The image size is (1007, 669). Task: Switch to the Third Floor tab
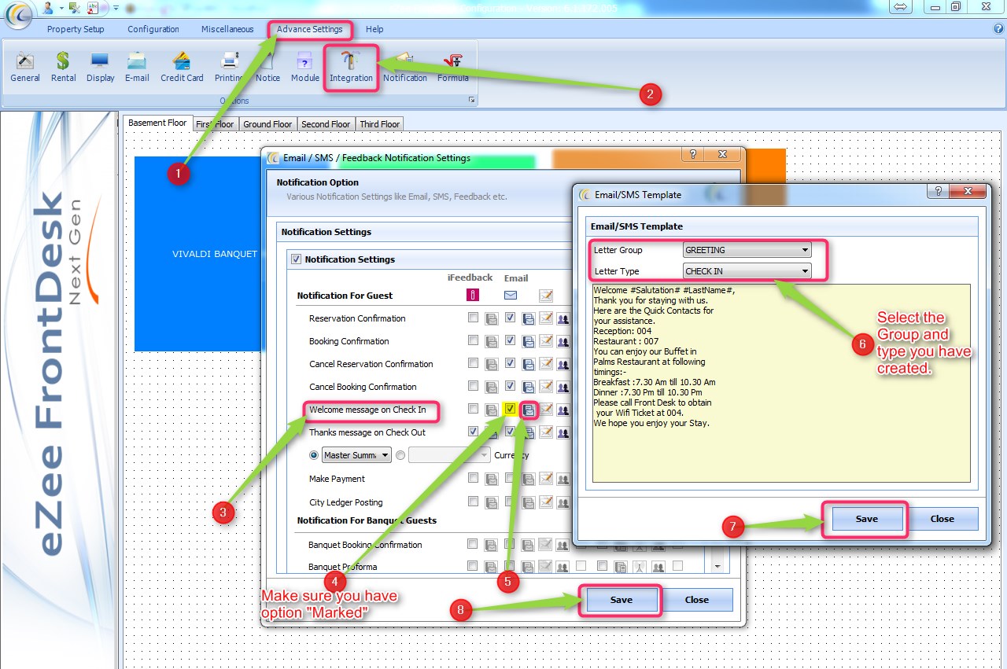380,124
